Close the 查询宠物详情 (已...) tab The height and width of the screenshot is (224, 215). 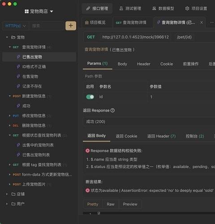(x=202, y=22)
